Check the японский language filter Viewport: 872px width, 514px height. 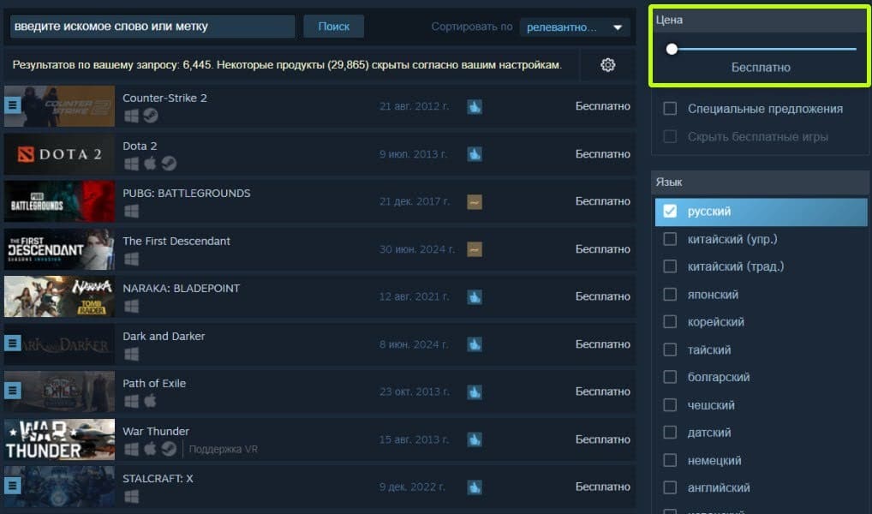(670, 295)
